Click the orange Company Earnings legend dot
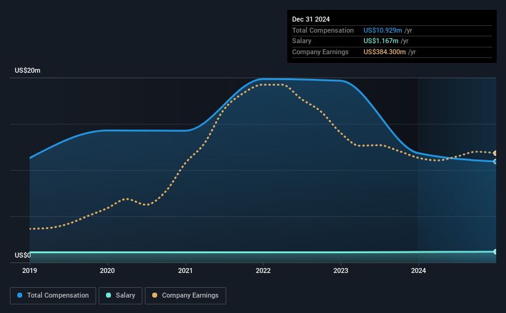The width and height of the screenshot is (506, 313). point(155,295)
